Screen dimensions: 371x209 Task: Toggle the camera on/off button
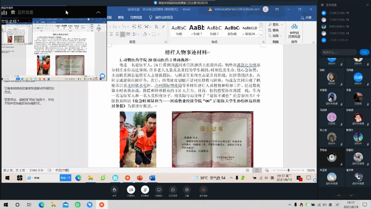(131, 189)
